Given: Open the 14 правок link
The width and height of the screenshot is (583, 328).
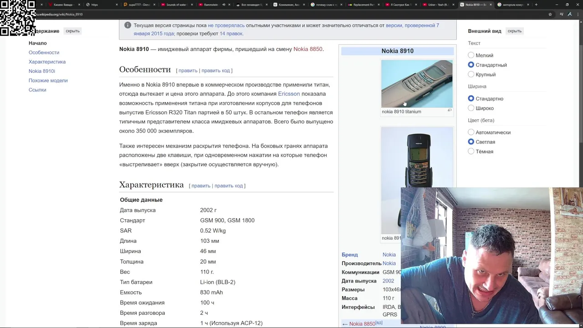Looking at the screenshot, I should point(231,34).
